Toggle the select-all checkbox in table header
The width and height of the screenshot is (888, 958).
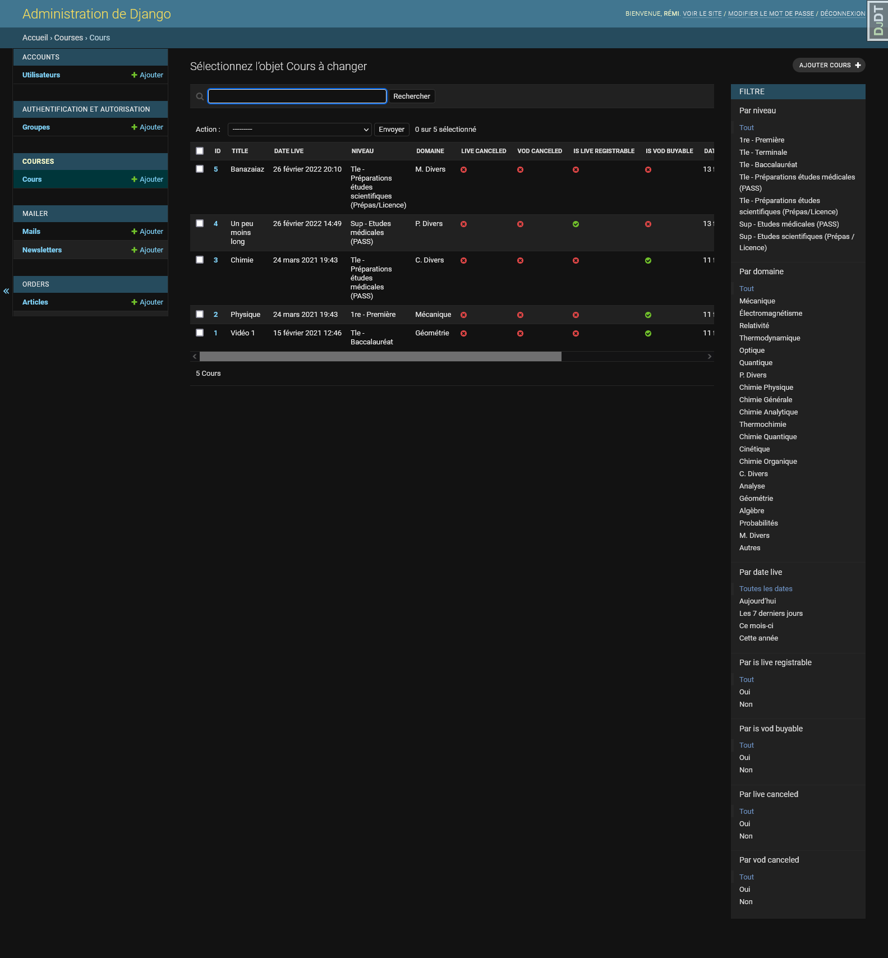coord(200,151)
